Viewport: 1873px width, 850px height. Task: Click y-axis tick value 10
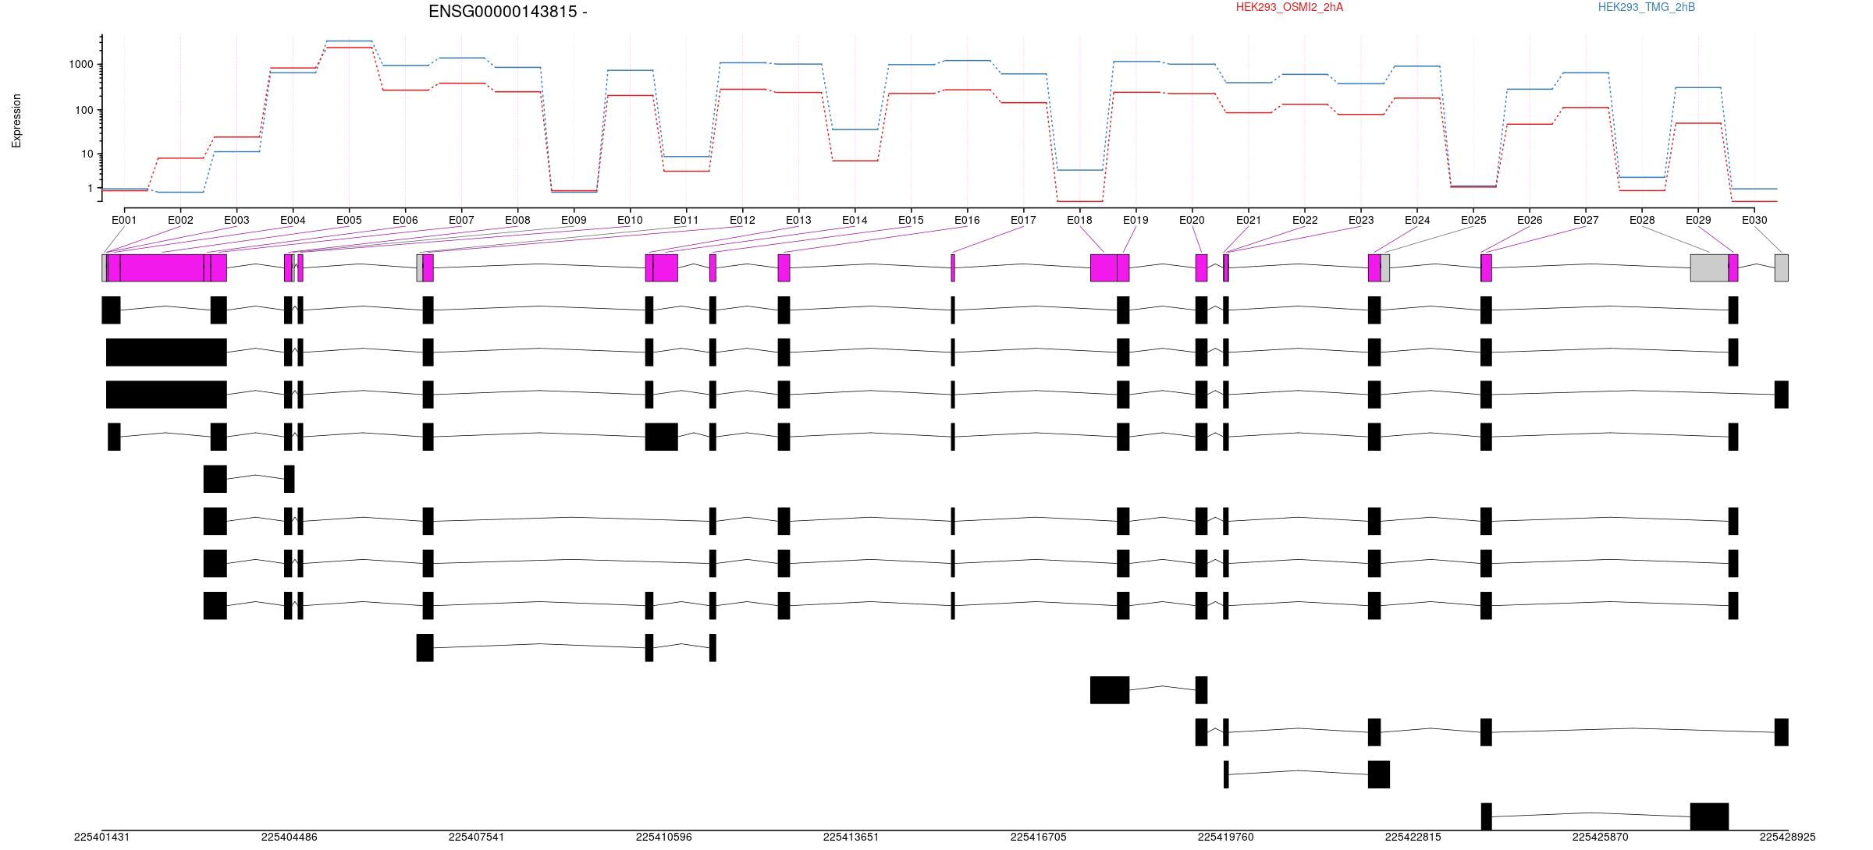[x=87, y=154]
